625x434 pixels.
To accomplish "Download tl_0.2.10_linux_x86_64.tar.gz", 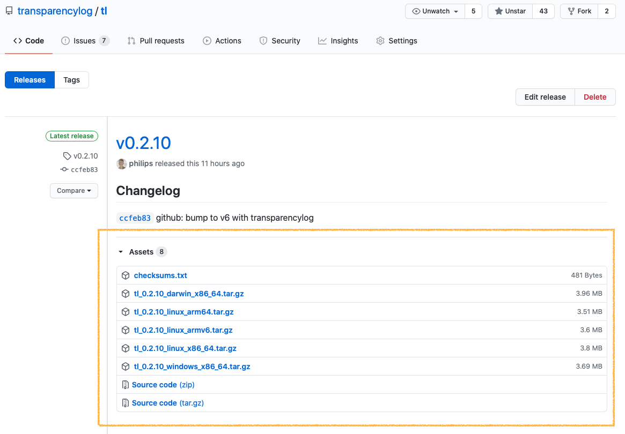I will pyautogui.click(x=185, y=348).
